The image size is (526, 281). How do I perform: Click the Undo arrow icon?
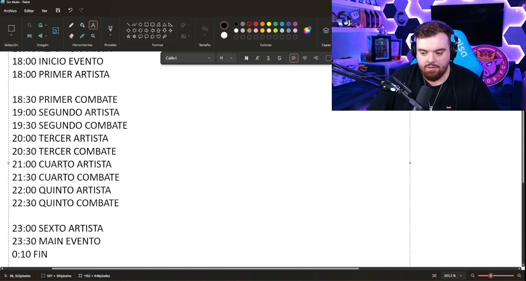point(70,11)
